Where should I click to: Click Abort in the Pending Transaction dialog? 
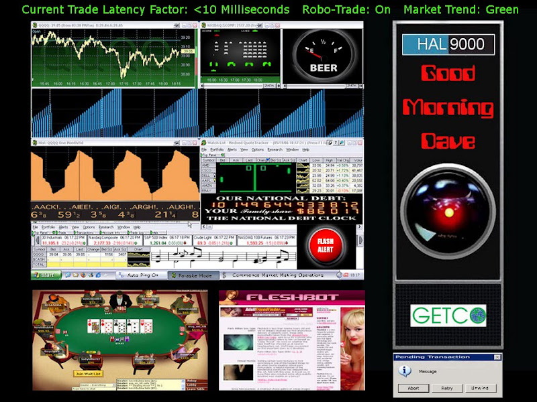(x=413, y=388)
